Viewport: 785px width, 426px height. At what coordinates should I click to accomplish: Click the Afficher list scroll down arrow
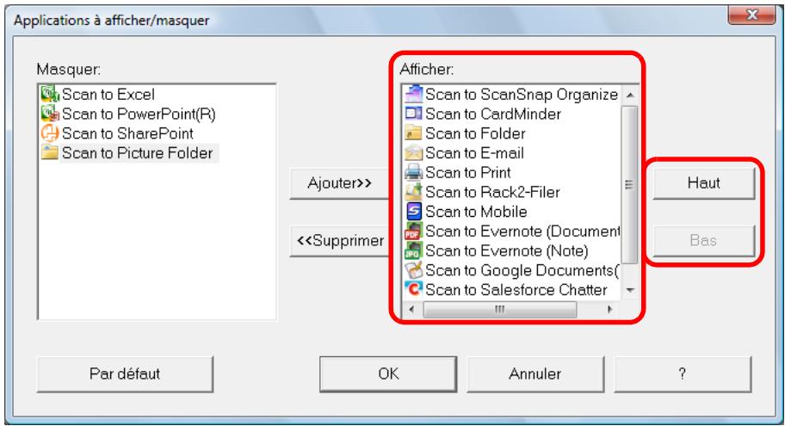[630, 290]
